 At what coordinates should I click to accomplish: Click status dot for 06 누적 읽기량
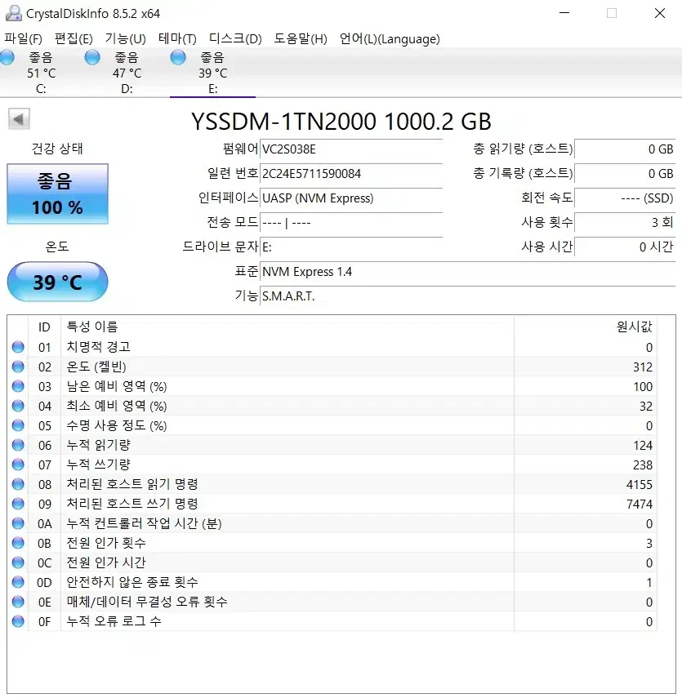pyautogui.click(x=18, y=445)
